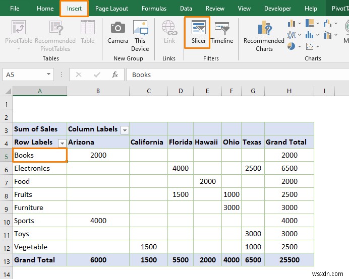The image size is (349, 279).
Task: Switch to the Formulas tab
Action: pyautogui.click(x=154, y=9)
